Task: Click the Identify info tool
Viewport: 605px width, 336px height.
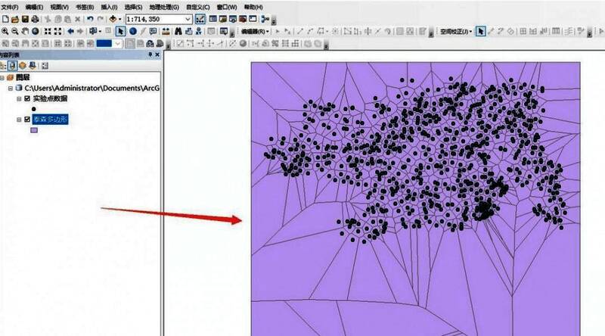Action: click(x=133, y=31)
